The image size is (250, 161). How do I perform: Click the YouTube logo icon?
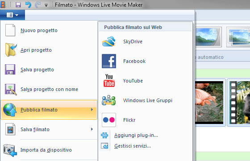(109, 81)
